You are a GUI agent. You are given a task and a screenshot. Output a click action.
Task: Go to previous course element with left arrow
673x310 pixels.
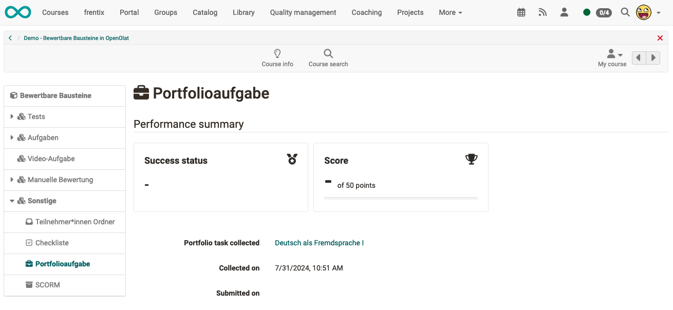pos(639,57)
